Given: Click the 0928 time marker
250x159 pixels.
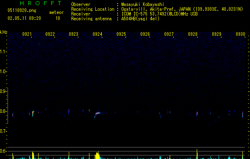Looking at the screenshot, I should coord(193,34).
